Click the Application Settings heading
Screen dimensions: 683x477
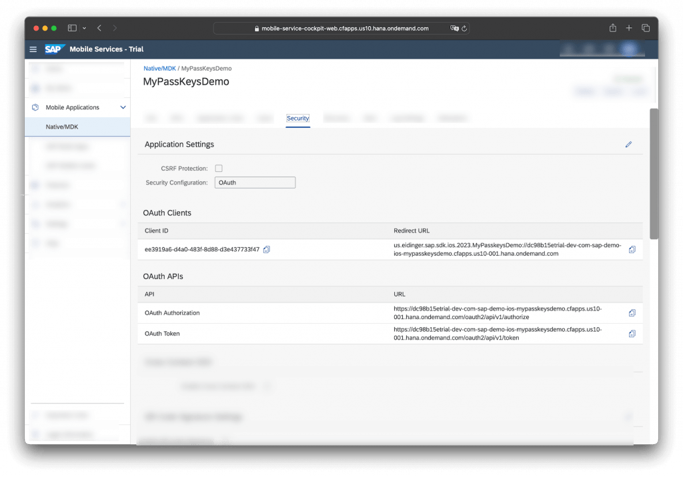(179, 144)
